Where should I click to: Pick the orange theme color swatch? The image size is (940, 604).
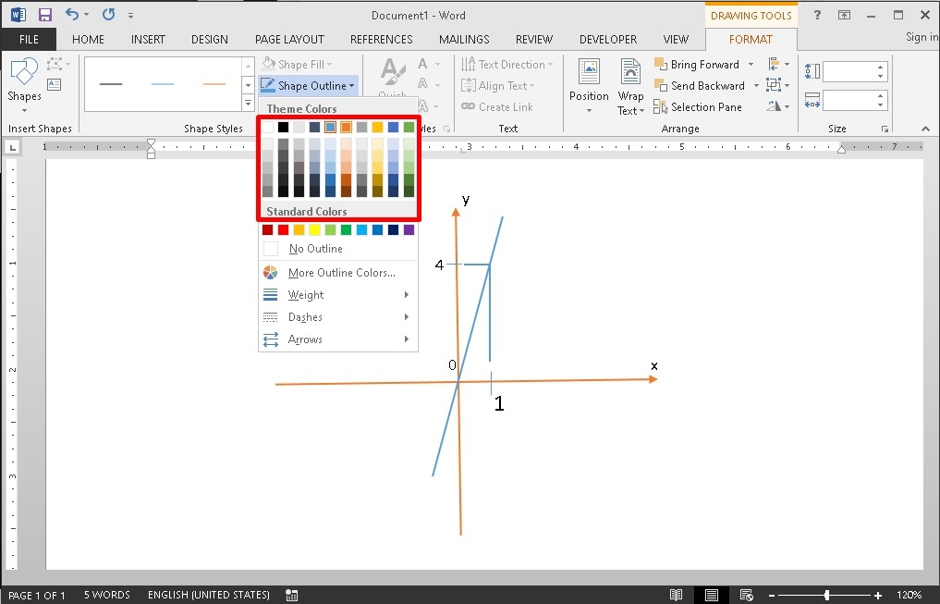(346, 127)
